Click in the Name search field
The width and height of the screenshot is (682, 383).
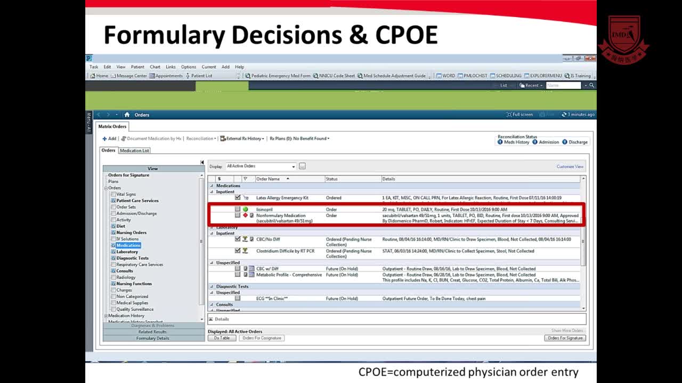click(563, 85)
